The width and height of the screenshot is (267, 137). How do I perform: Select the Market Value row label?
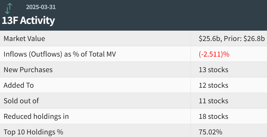pos(24,39)
